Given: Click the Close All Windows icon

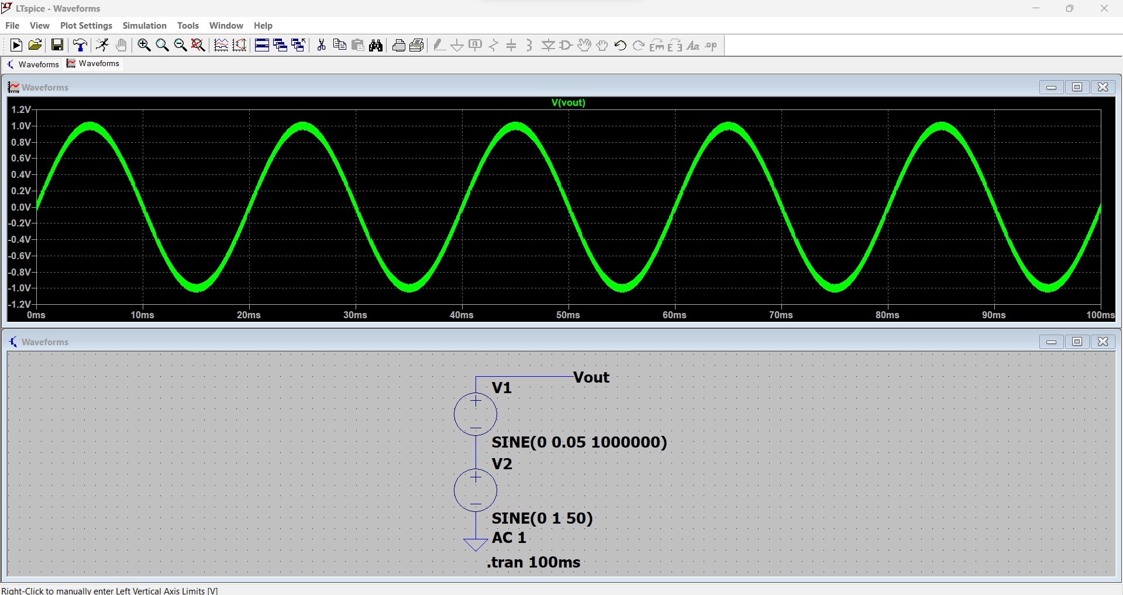Looking at the screenshot, I should pos(298,45).
